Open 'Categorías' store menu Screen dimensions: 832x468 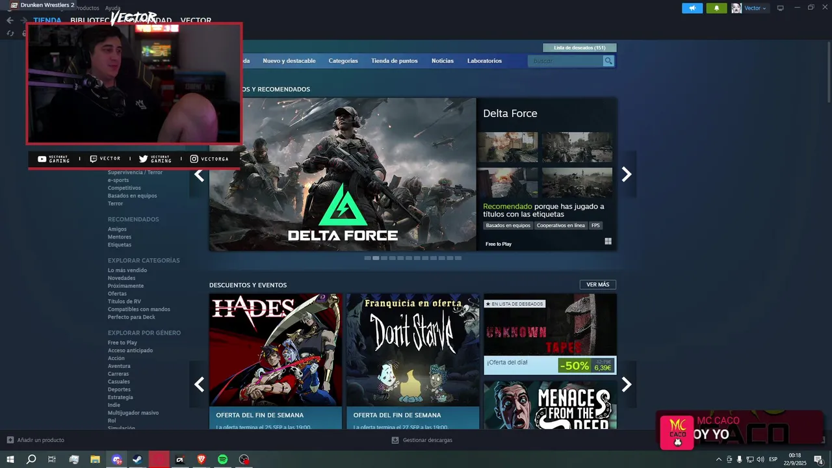click(343, 60)
